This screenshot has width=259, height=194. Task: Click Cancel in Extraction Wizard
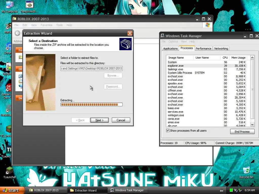point(121,120)
